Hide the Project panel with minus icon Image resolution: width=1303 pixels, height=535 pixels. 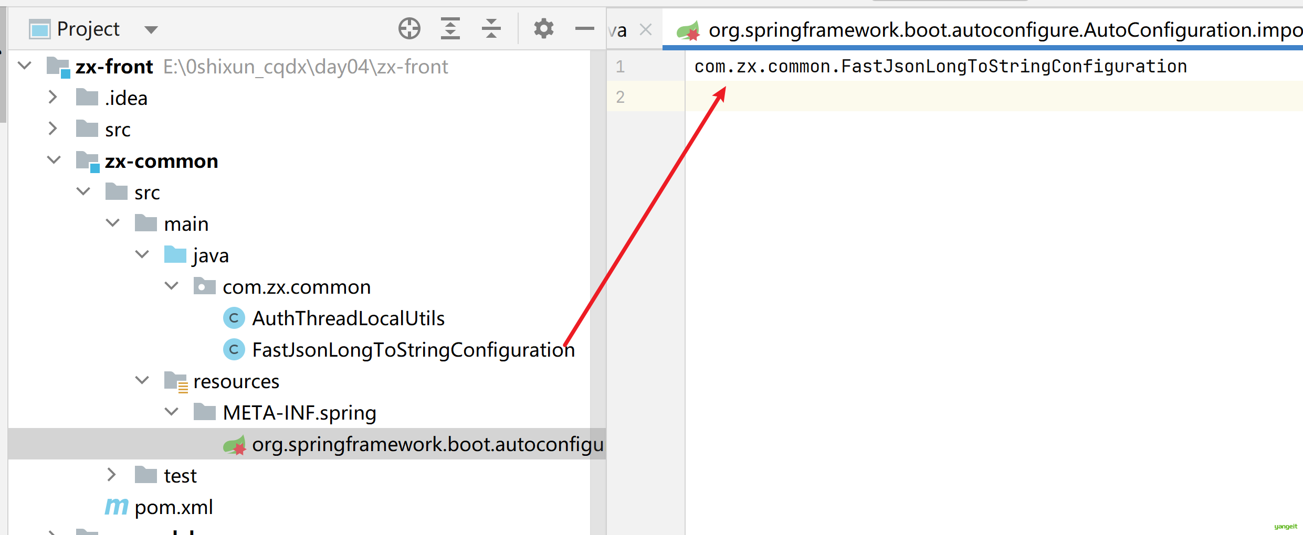(x=584, y=29)
